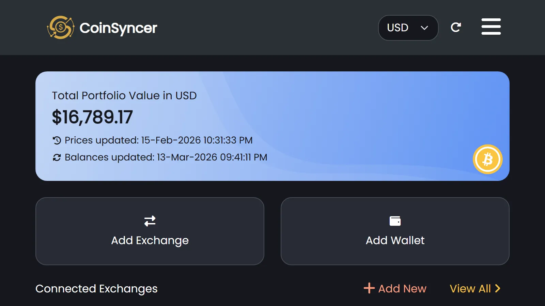545x306 pixels.
Task: Click the balances updated sync arrows icon
Action: click(57, 157)
